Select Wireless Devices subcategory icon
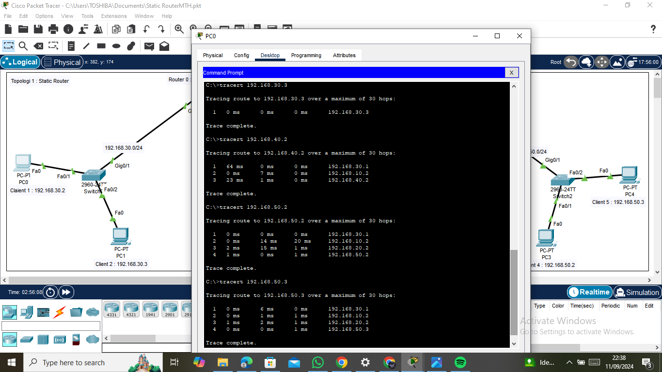The image size is (662, 372). (x=60, y=339)
